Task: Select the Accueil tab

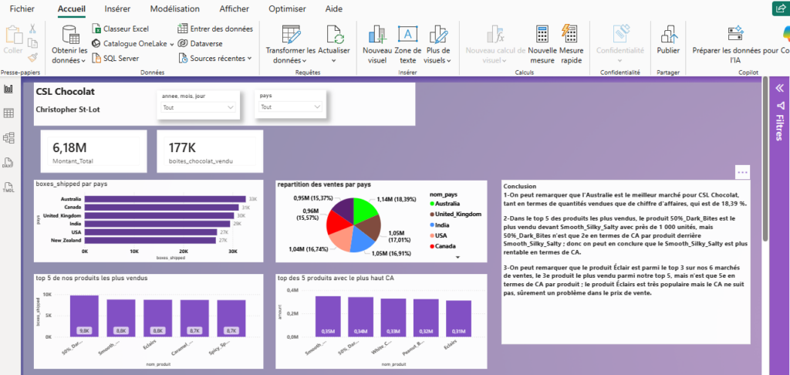Action: 72,8
